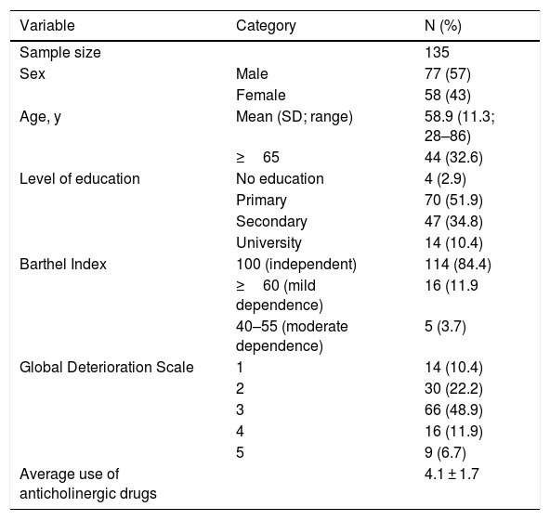The height and width of the screenshot is (520, 550).
Task: Click the anticholinergic drugs value 4.1 ± 1.7
Action: pos(452,474)
